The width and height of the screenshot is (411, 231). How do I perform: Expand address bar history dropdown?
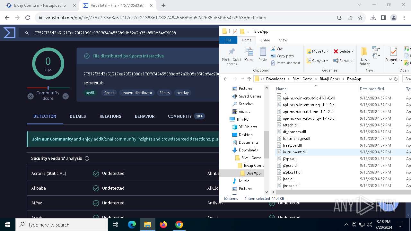(390, 79)
